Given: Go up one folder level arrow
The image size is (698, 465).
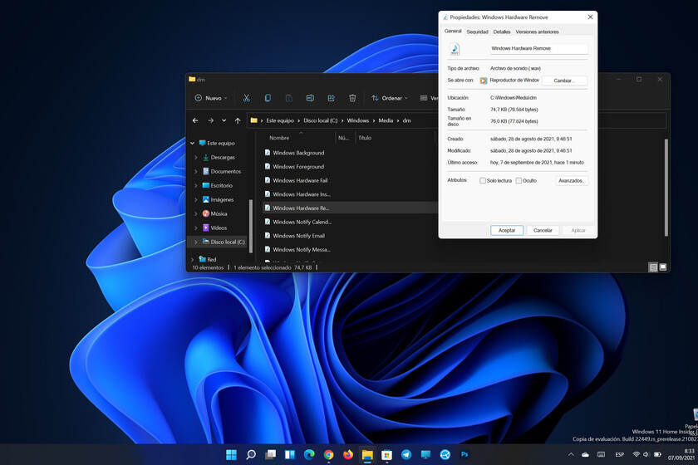Looking at the screenshot, I should click(x=238, y=120).
